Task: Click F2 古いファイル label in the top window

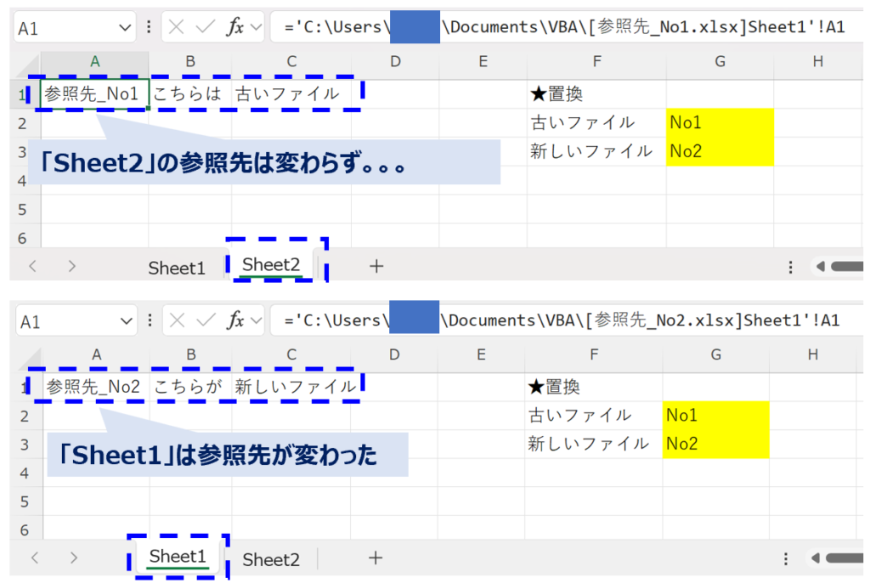Action: (596, 122)
